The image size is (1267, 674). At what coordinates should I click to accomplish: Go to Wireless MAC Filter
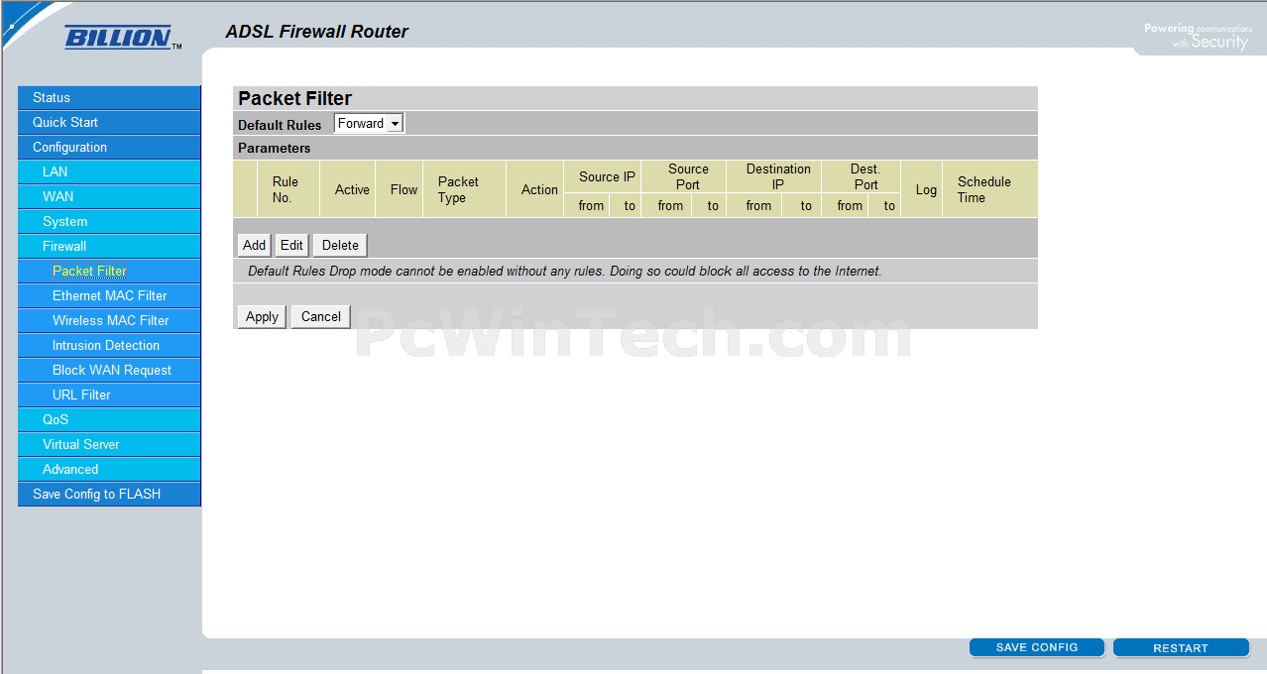tap(109, 320)
